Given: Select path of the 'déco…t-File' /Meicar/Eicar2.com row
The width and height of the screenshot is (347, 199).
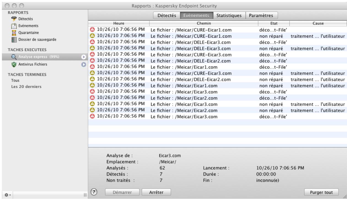Looking at the screenshot, I should pos(184,98).
